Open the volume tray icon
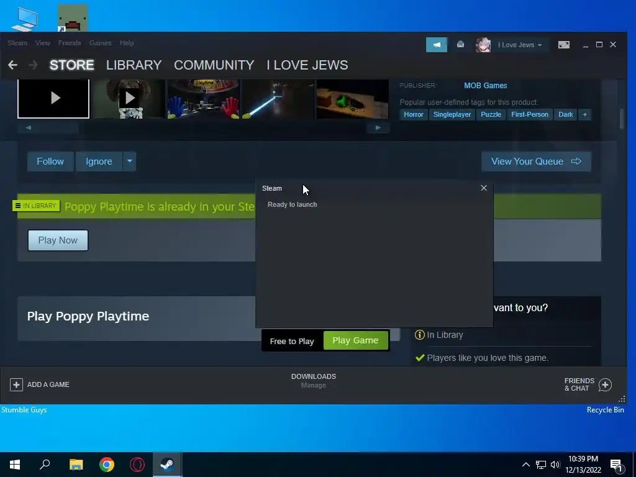 click(x=555, y=465)
